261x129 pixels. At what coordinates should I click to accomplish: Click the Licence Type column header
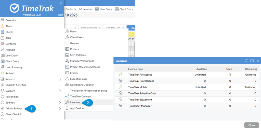pyautogui.click(x=136, y=69)
